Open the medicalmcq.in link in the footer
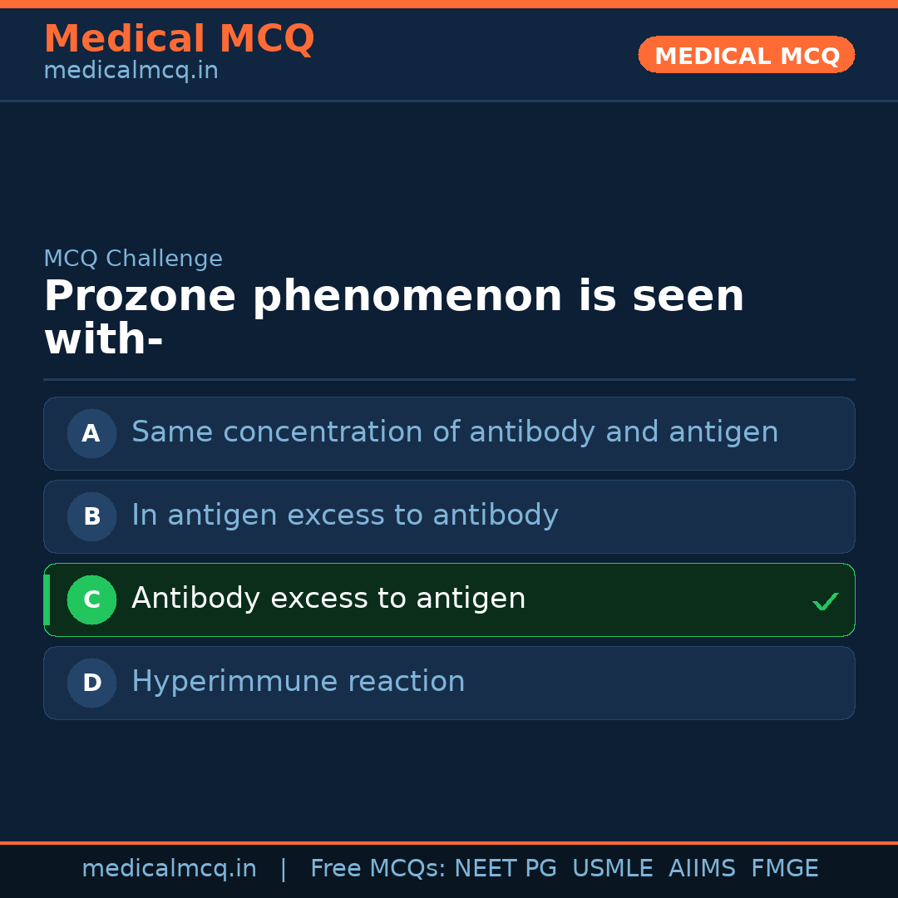Image resolution: width=898 pixels, height=898 pixels. click(169, 869)
